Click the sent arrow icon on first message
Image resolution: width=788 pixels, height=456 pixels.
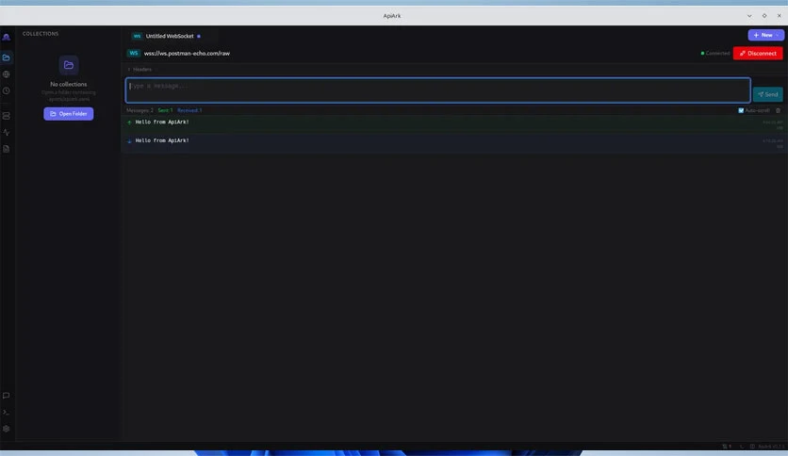point(130,122)
